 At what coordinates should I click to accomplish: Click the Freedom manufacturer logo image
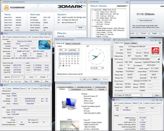[x=69, y=126]
